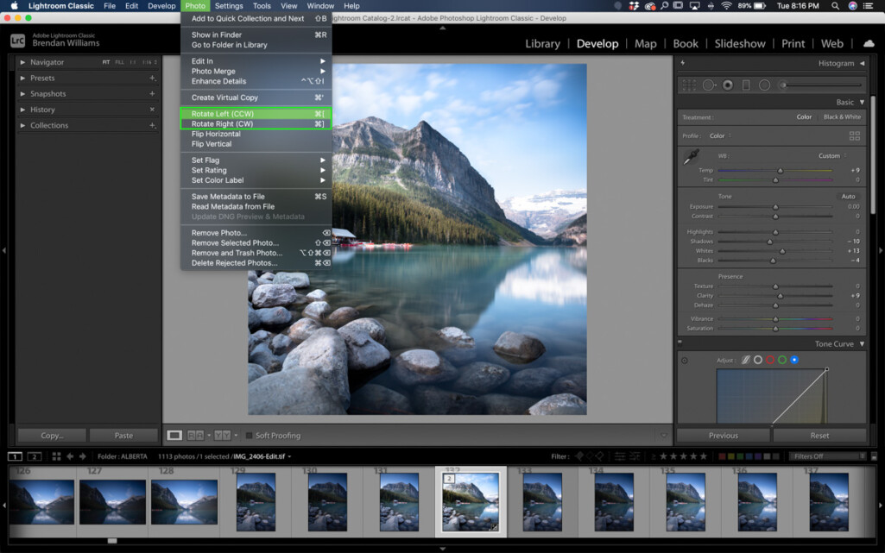Open the Red Eye Correction tool
Viewport: 885px width, 553px height.
[x=728, y=85]
